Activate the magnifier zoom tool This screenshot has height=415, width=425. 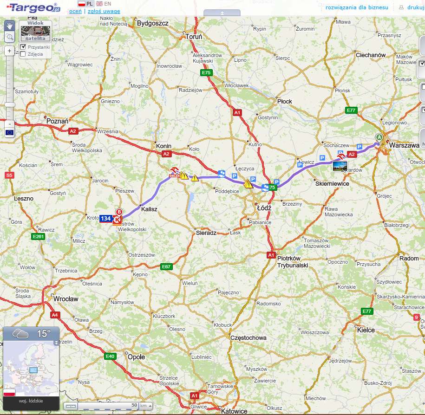[9, 37]
